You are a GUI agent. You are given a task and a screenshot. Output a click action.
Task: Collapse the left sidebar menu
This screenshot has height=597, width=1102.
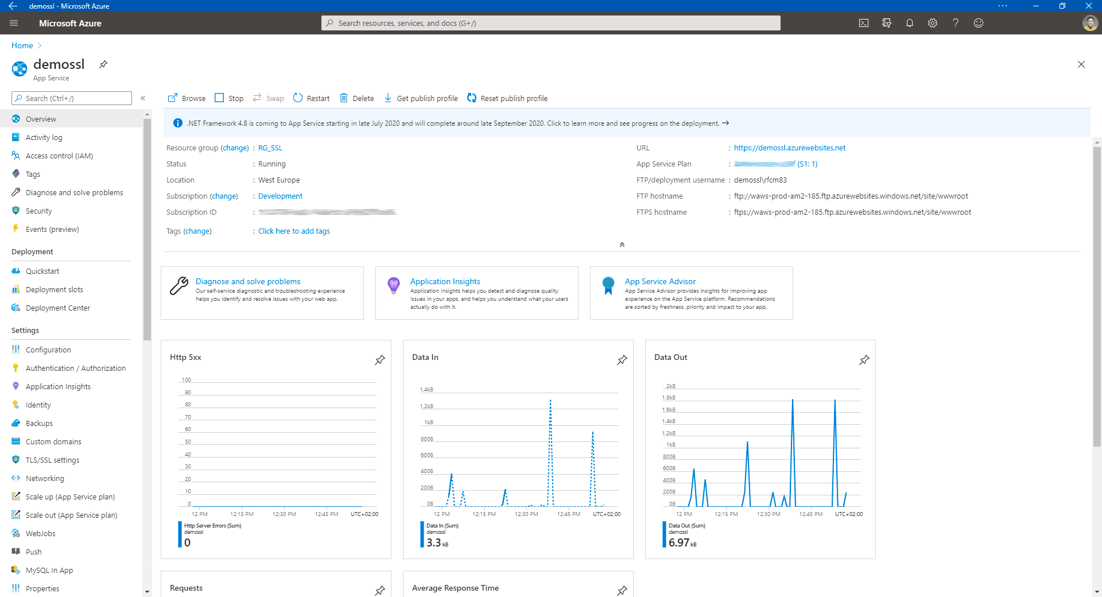[x=143, y=98]
